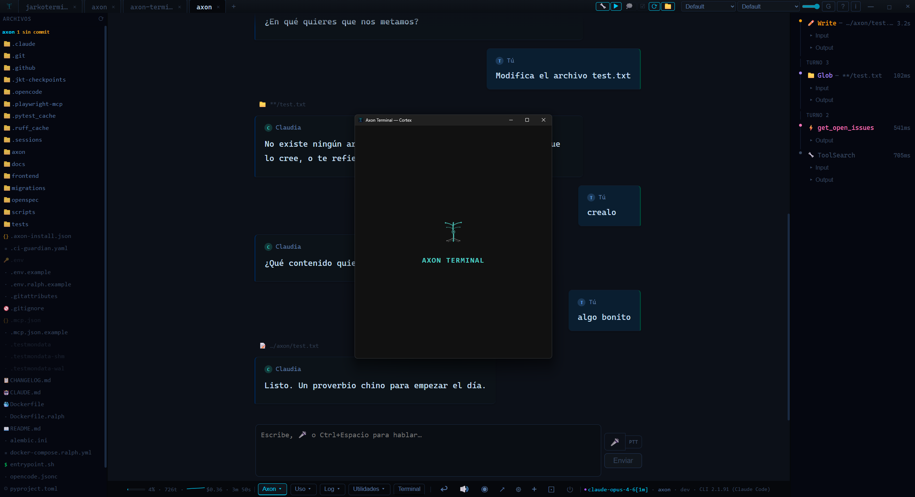Screen dimensions: 915x497
Task: Refresh the ARCHIVOS file panel
Action: pos(101,19)
